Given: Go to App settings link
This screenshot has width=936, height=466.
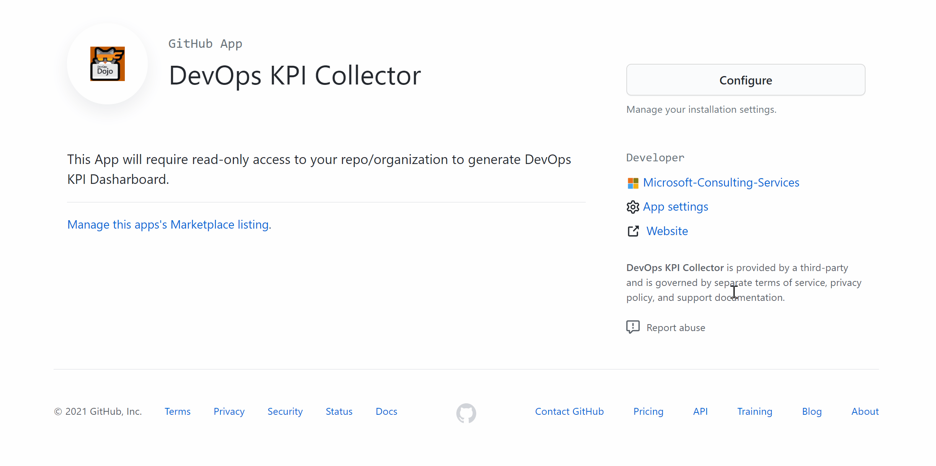Looking at the screenshot, I should pos(675,207).
